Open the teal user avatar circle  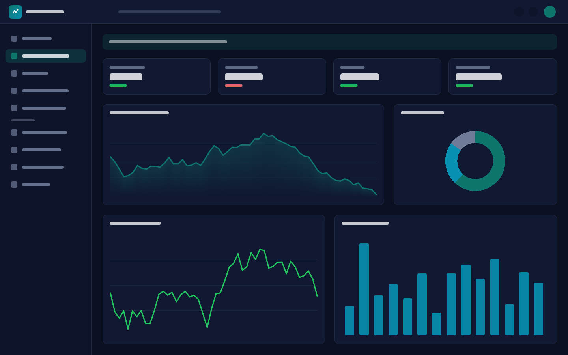[x=550, y=12]
